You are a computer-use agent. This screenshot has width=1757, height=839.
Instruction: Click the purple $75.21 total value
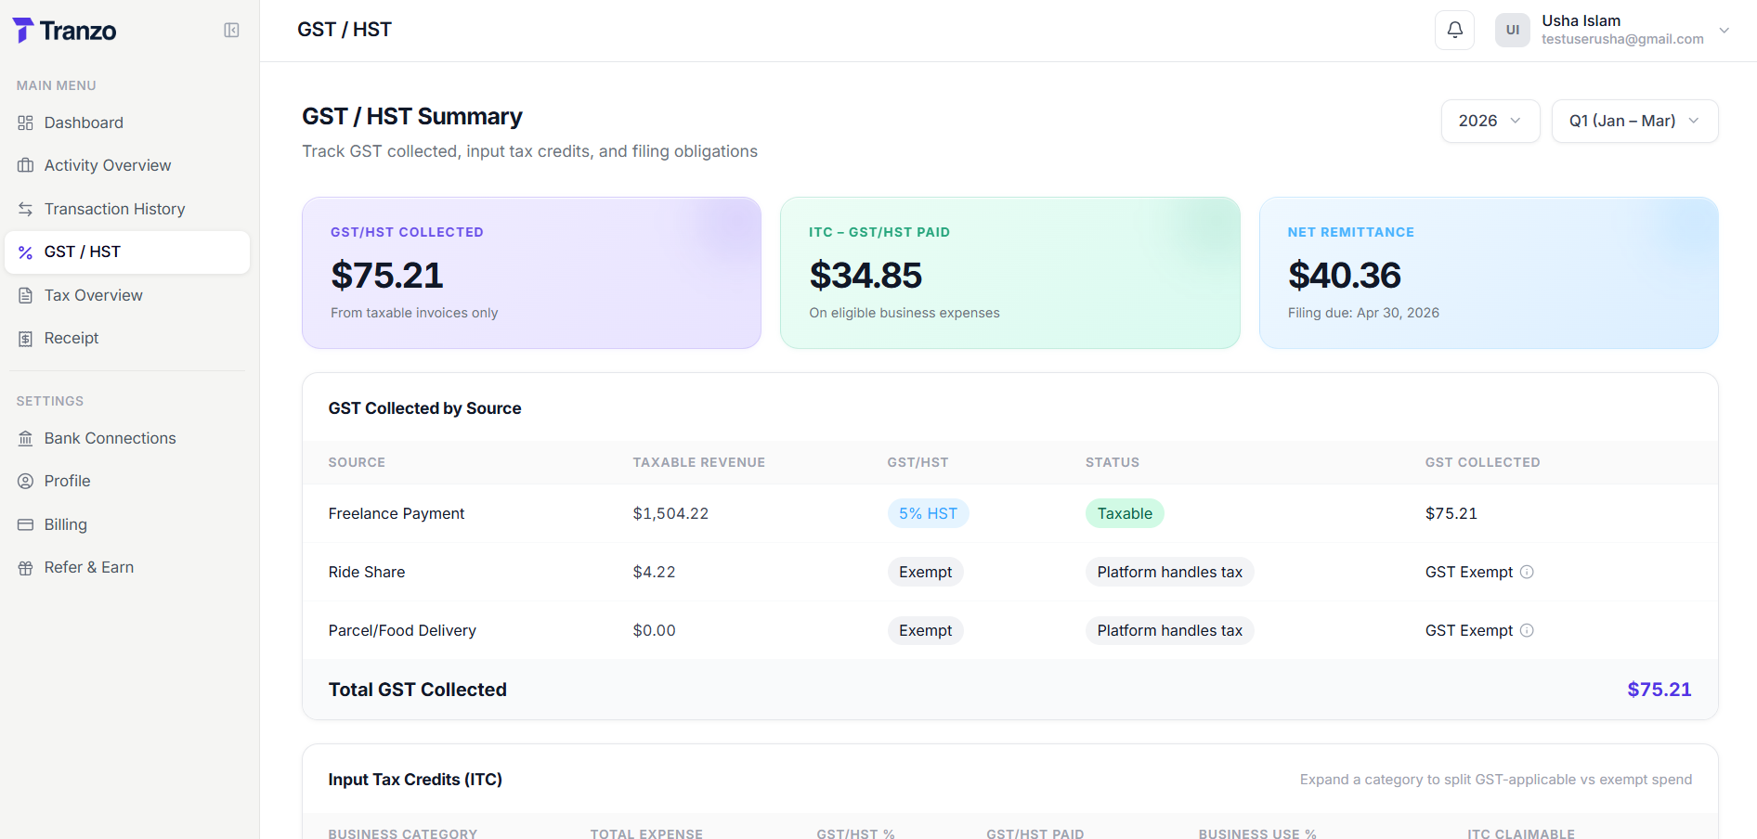1659,690
